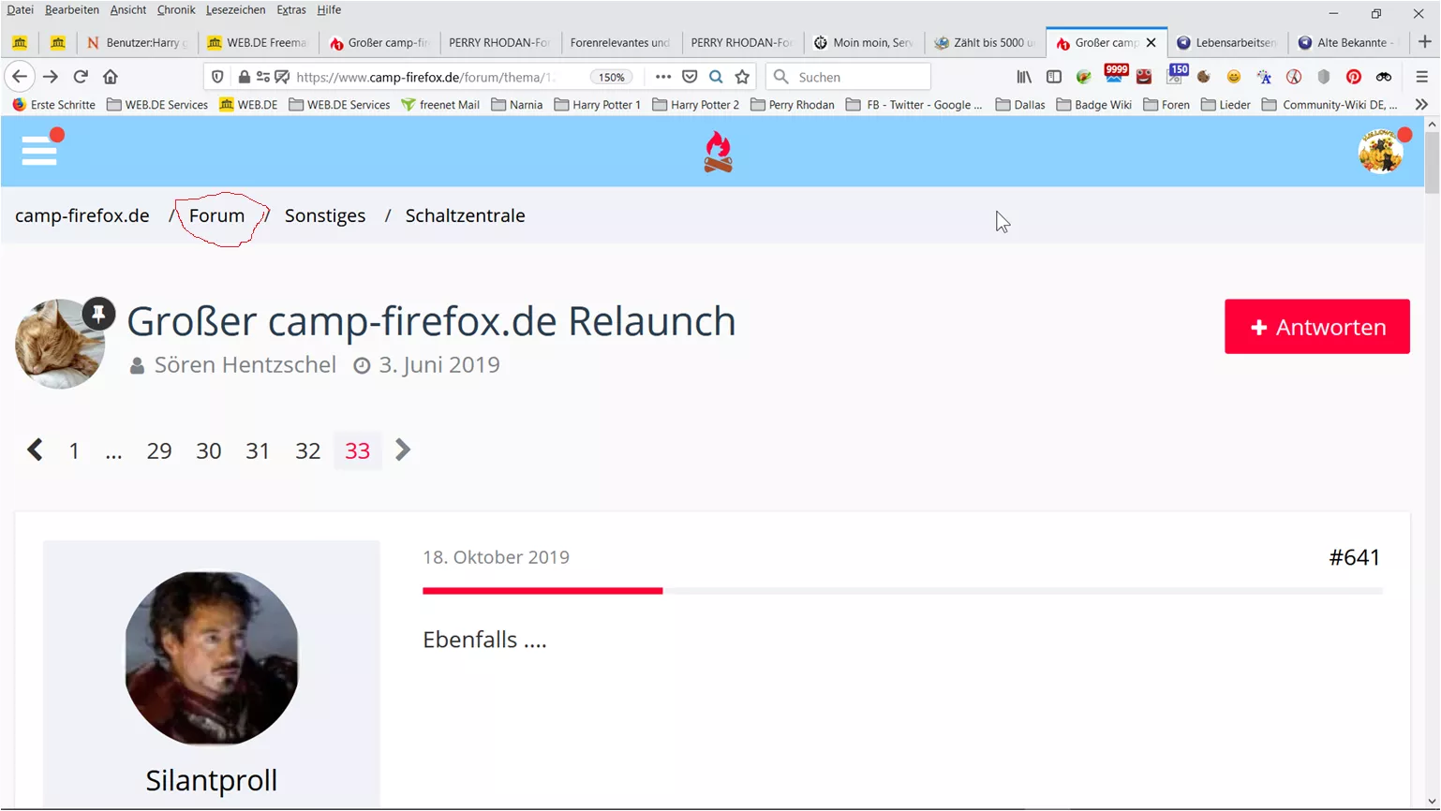The width and height of the screenshot is (1441, 811).
Task: Open page actions three-dot menu
Action: 663,77
